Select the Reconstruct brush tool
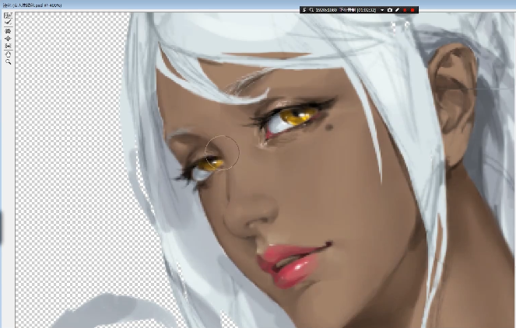 click(9, 23)
